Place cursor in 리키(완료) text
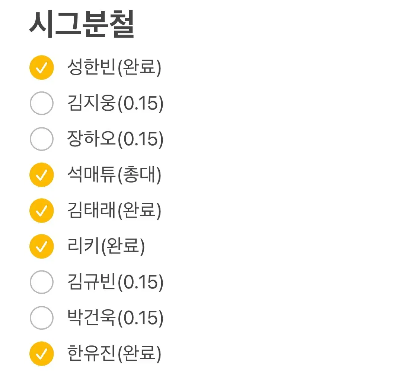Viewport: 408px width, 376px height. coord(106,246)
